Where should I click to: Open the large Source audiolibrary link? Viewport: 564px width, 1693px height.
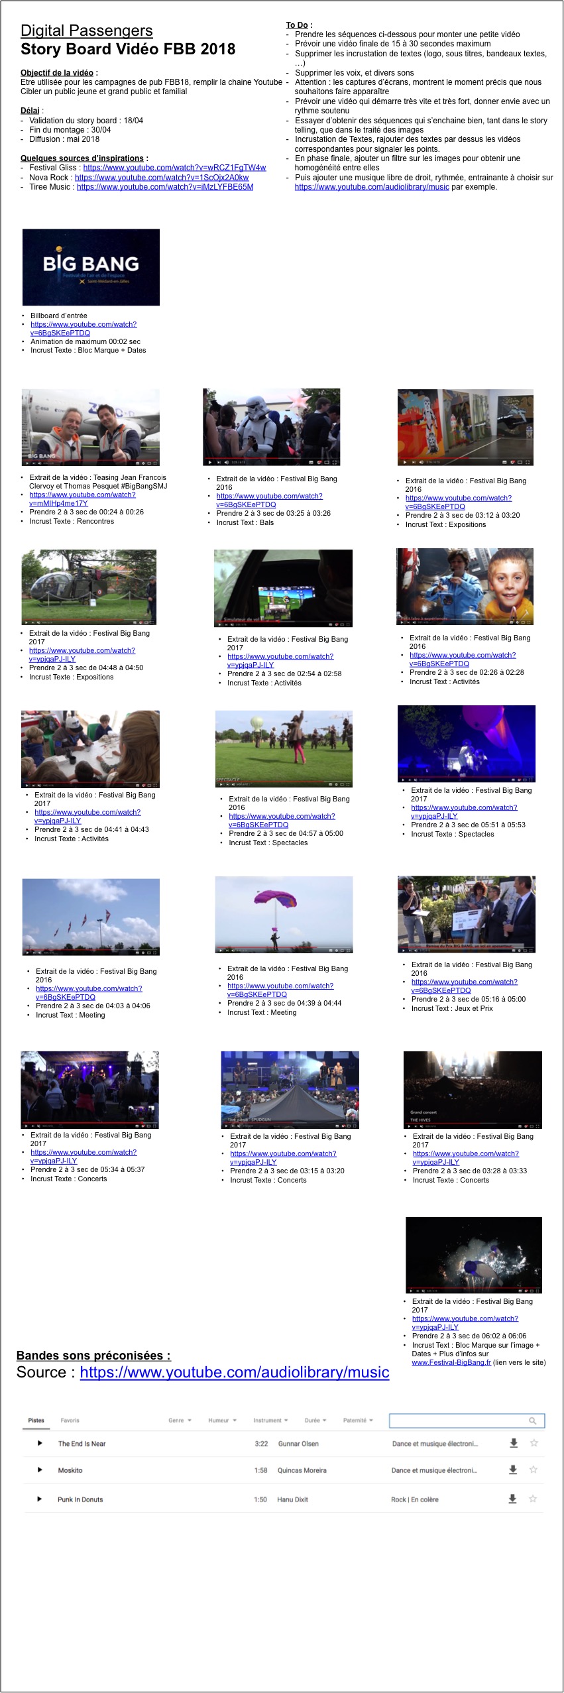[235, 1372]
